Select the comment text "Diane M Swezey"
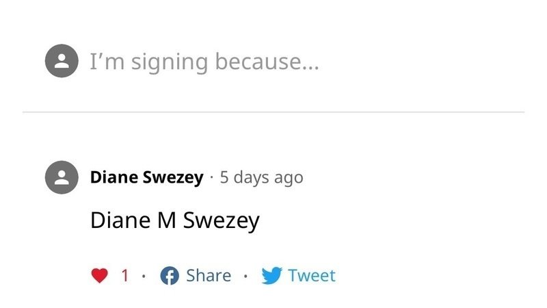 coord(174,220)
